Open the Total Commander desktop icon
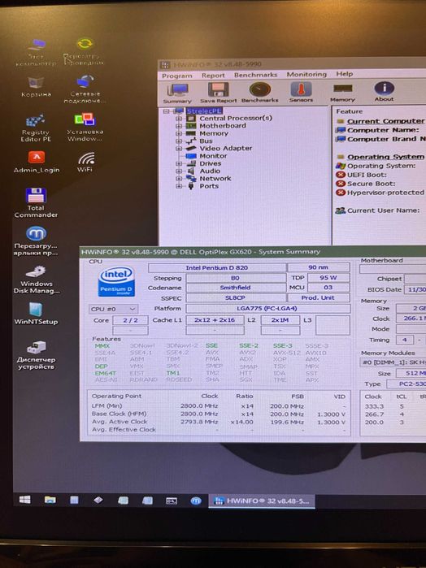The height and width of the screenshot is (568, 426). click(x=36, y=203)
